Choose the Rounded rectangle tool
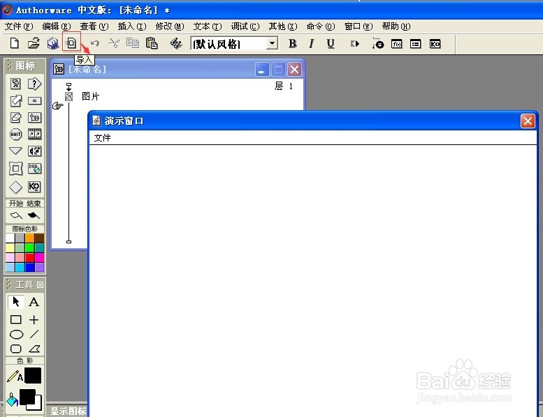The width and height of the screenshot is (543, 417). coord(15,349)
